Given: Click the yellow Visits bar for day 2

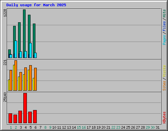Looking at the screenshot, I should tap(14, 78).
